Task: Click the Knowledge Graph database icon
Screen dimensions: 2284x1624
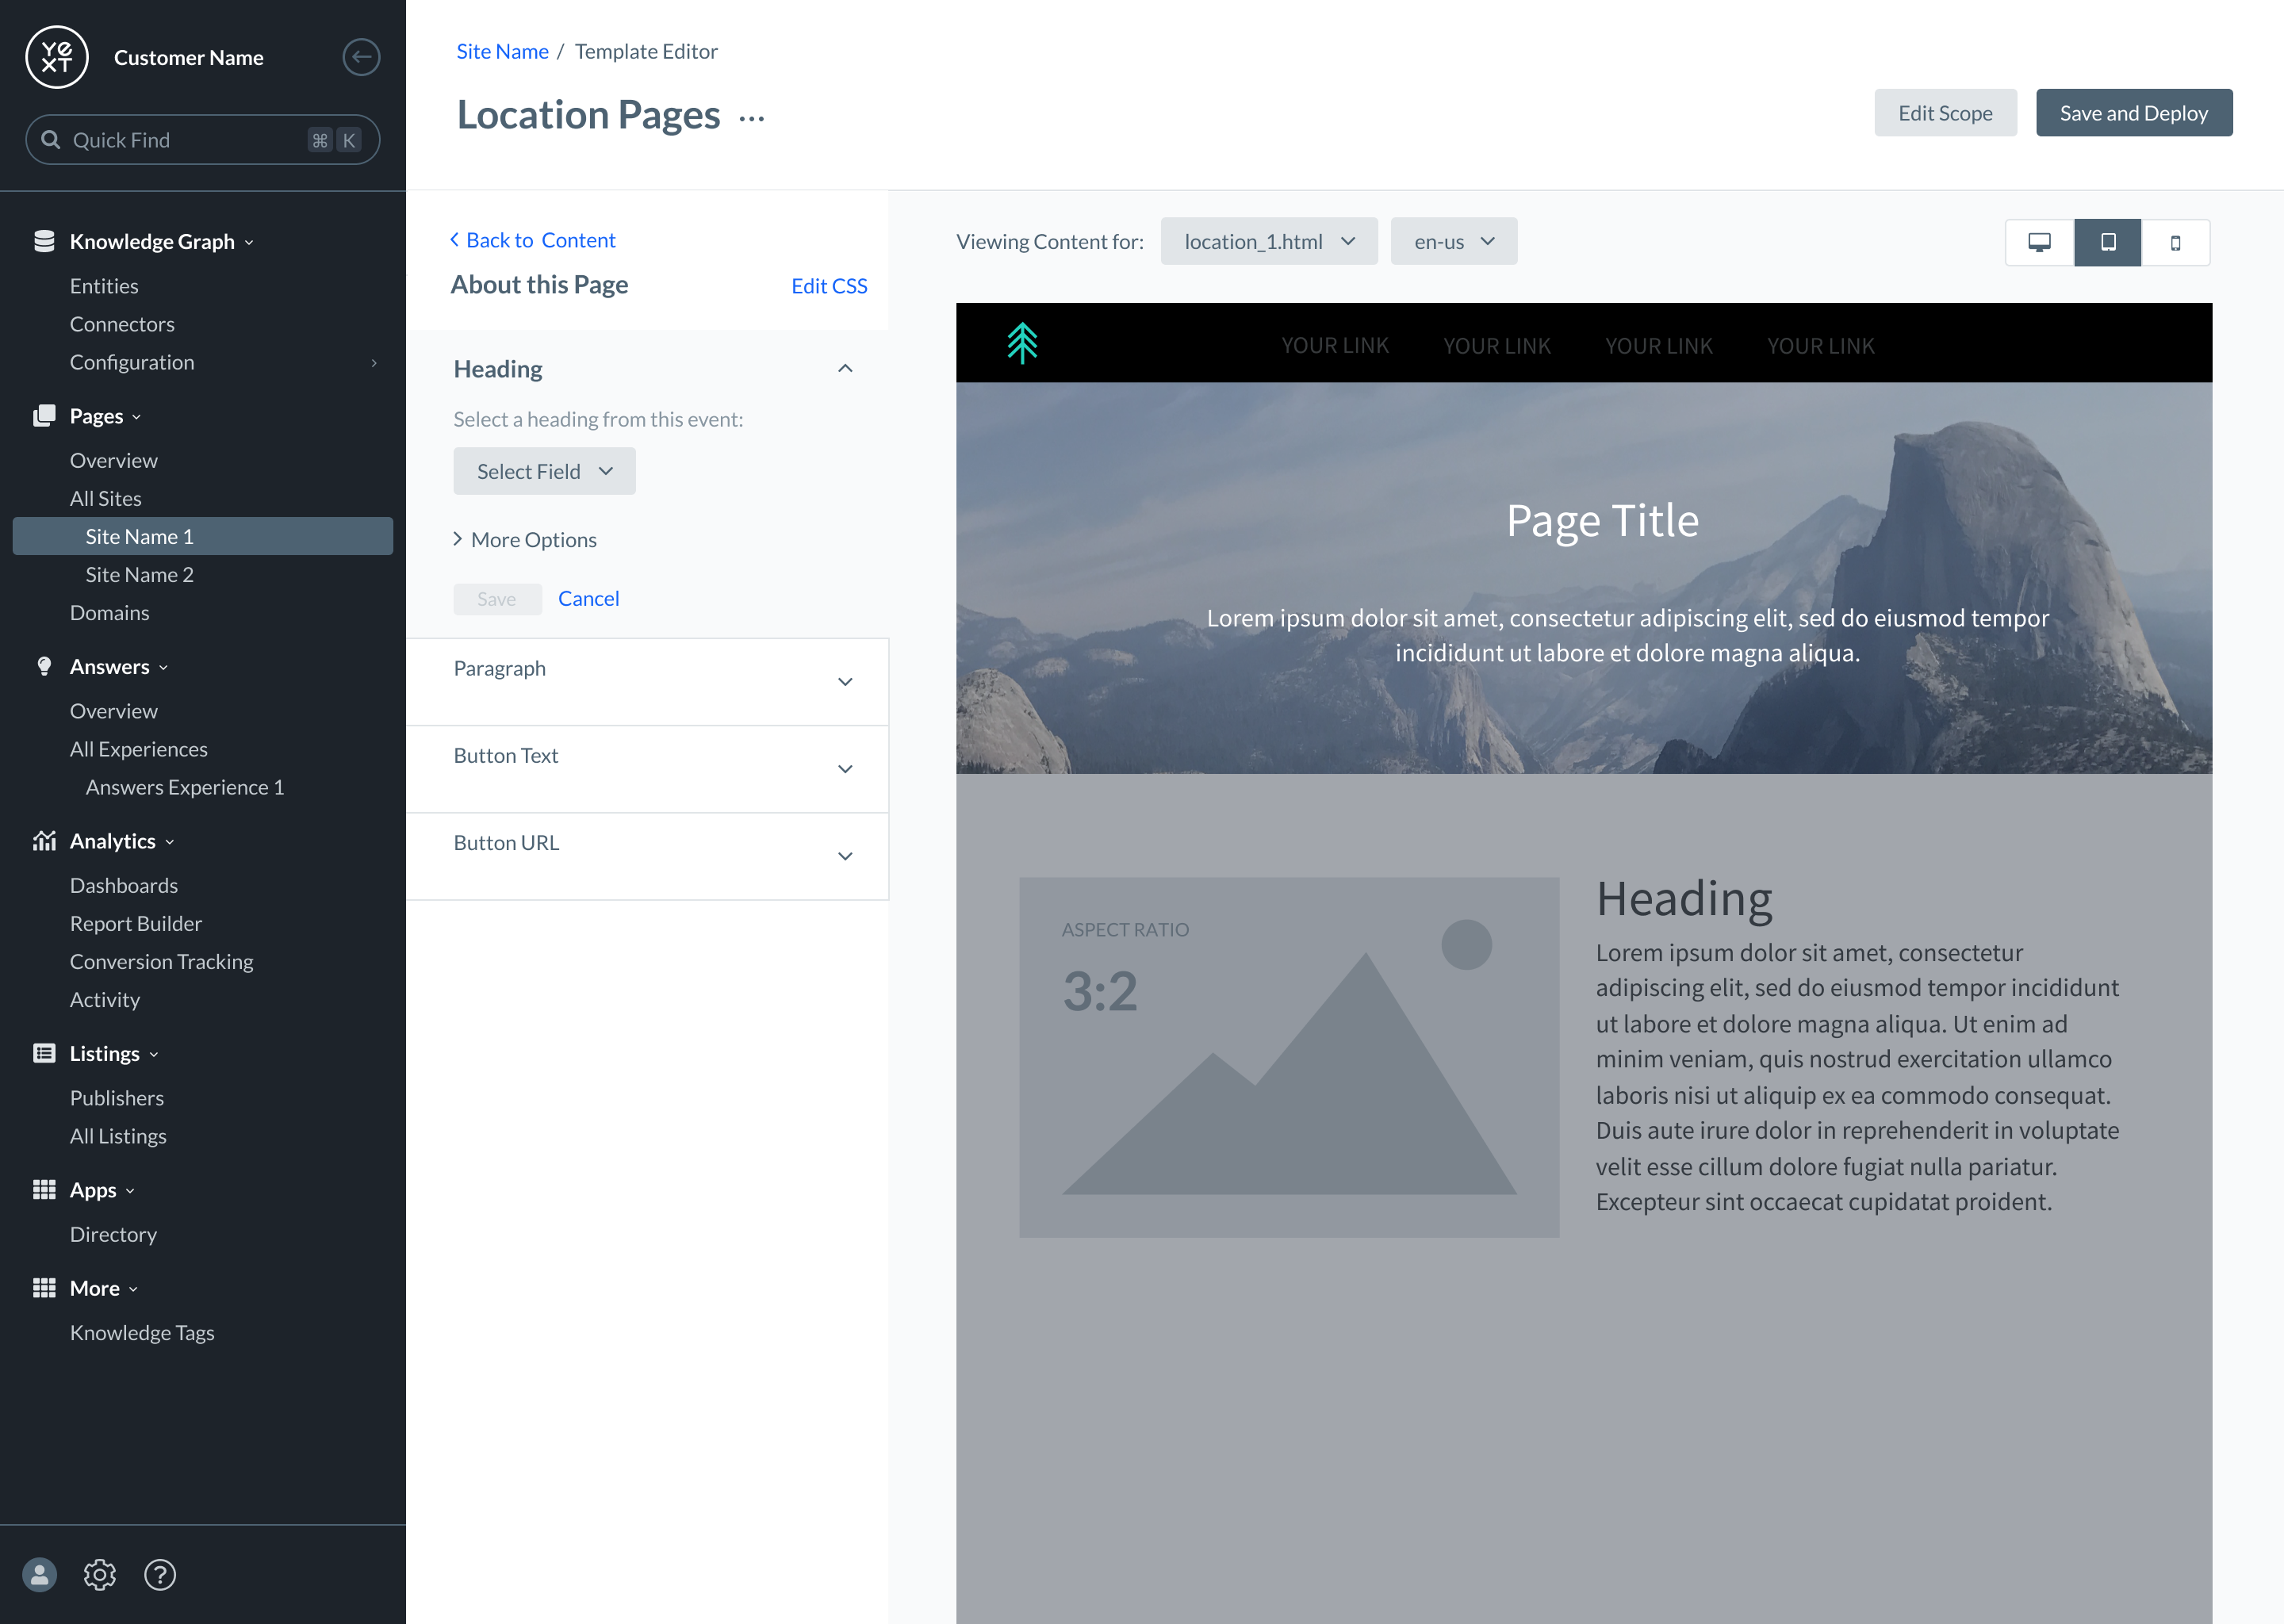Action: click(x=44, y=241)
